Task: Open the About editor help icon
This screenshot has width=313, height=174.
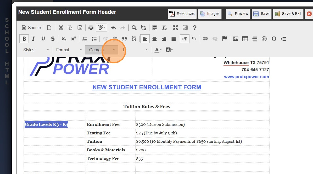Action: [195, 28]
